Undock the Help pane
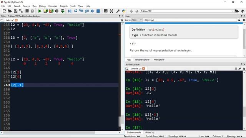The height and width of the screenshot is (138, 246). [241, 16]
